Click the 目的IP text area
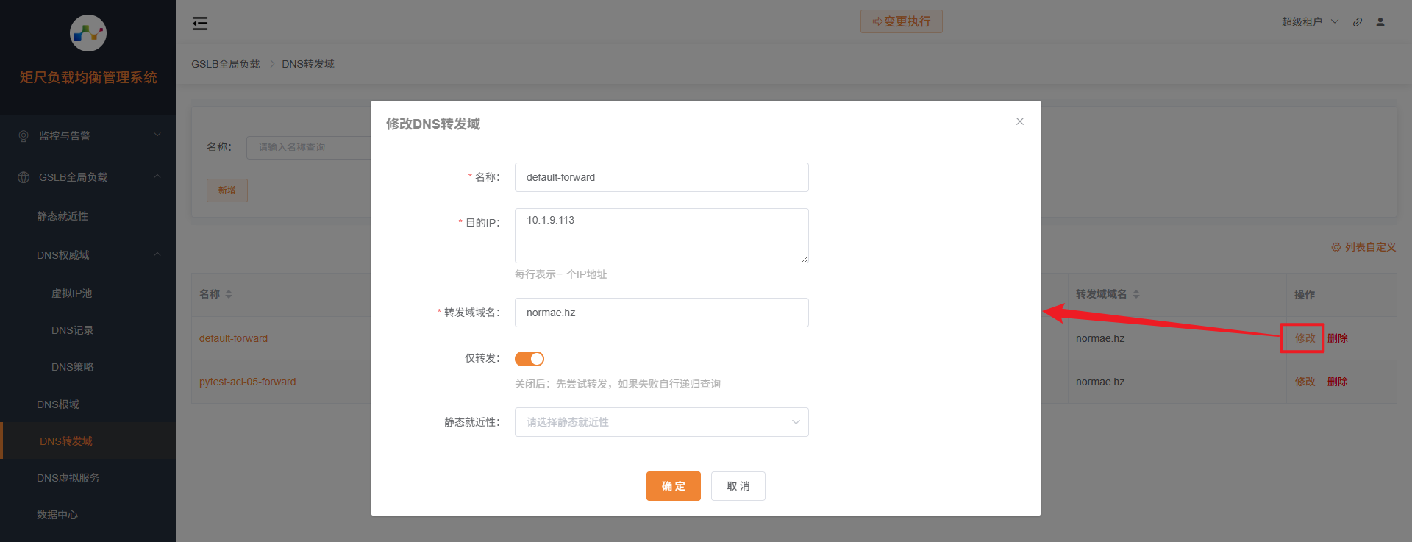This screenshot has width=1412, height=542. [661, 235]
